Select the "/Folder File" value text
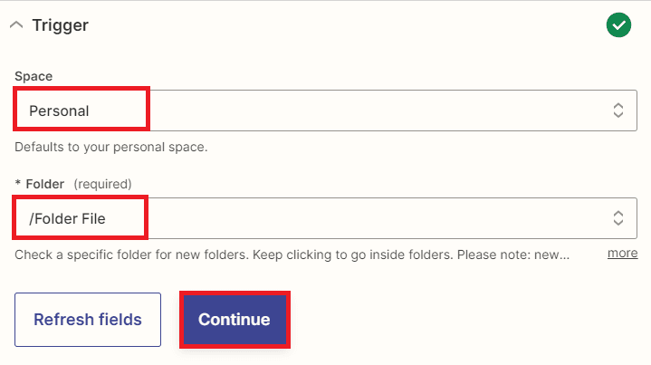Viewport: 651px width, 365px height. coord(67,218)
